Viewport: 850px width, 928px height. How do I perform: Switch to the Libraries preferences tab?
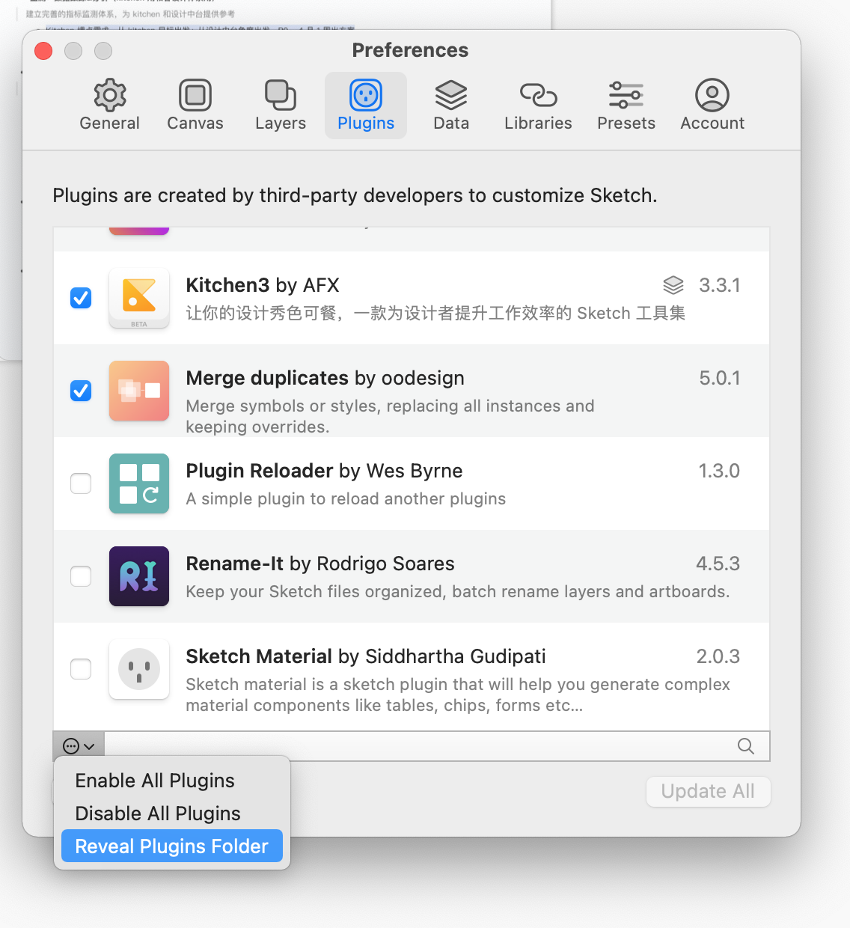tap(538, 106)
